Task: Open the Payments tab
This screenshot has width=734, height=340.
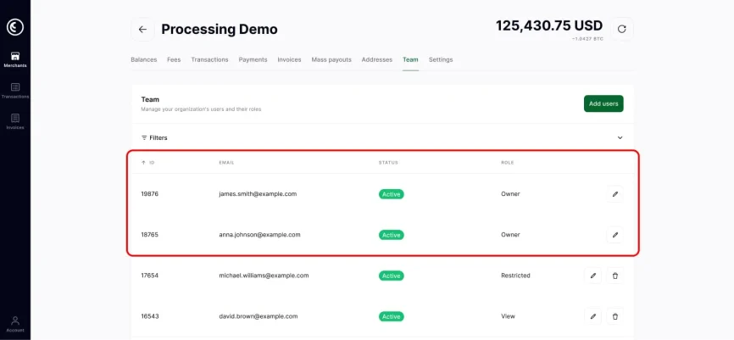Action: click(253, 60)
